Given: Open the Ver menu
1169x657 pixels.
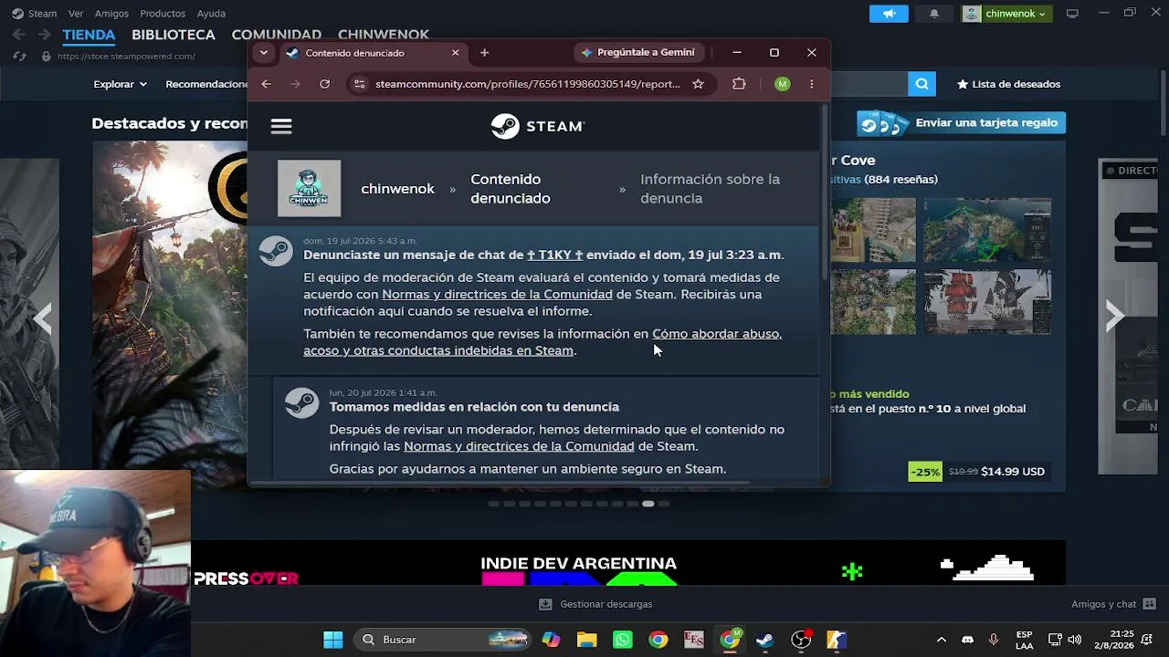Looking at the screenshot, I should [x=76, y=14].
